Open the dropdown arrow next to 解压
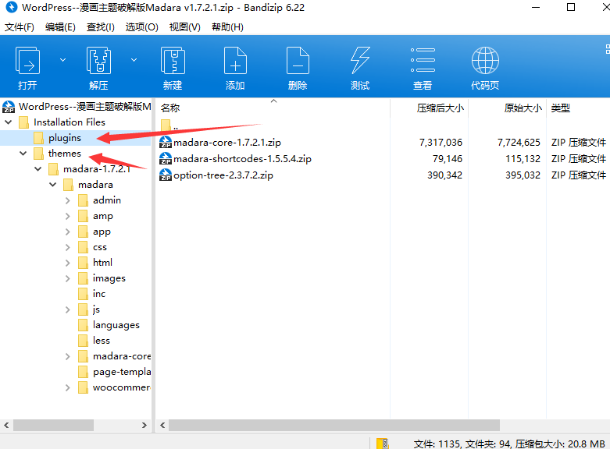610x449 pixels. coord(134,59)
